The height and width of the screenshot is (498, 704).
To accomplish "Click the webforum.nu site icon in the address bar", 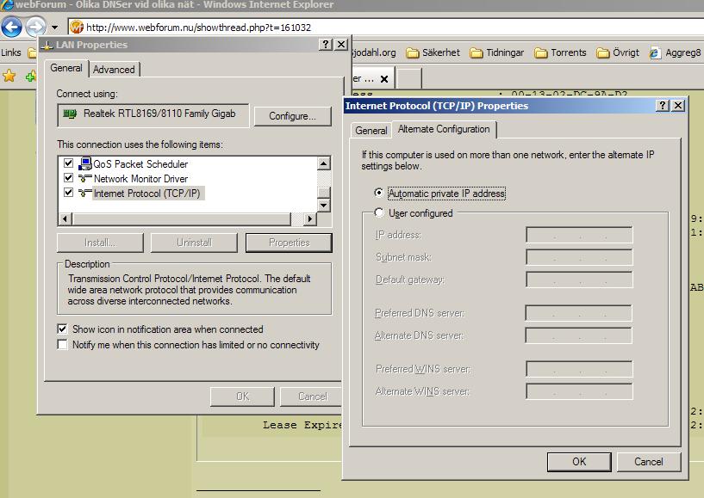I will pos(77,27).
